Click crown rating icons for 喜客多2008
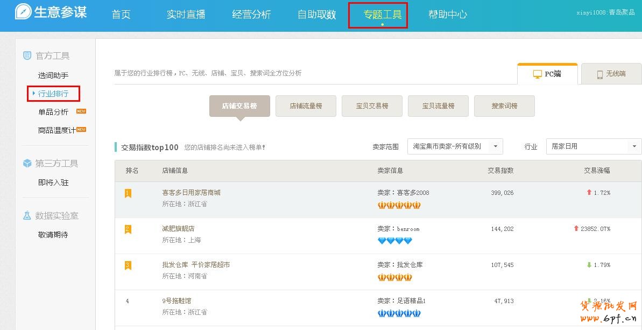Screen dimensions: 642x330 pyautogui.click(x=399, y=205)
